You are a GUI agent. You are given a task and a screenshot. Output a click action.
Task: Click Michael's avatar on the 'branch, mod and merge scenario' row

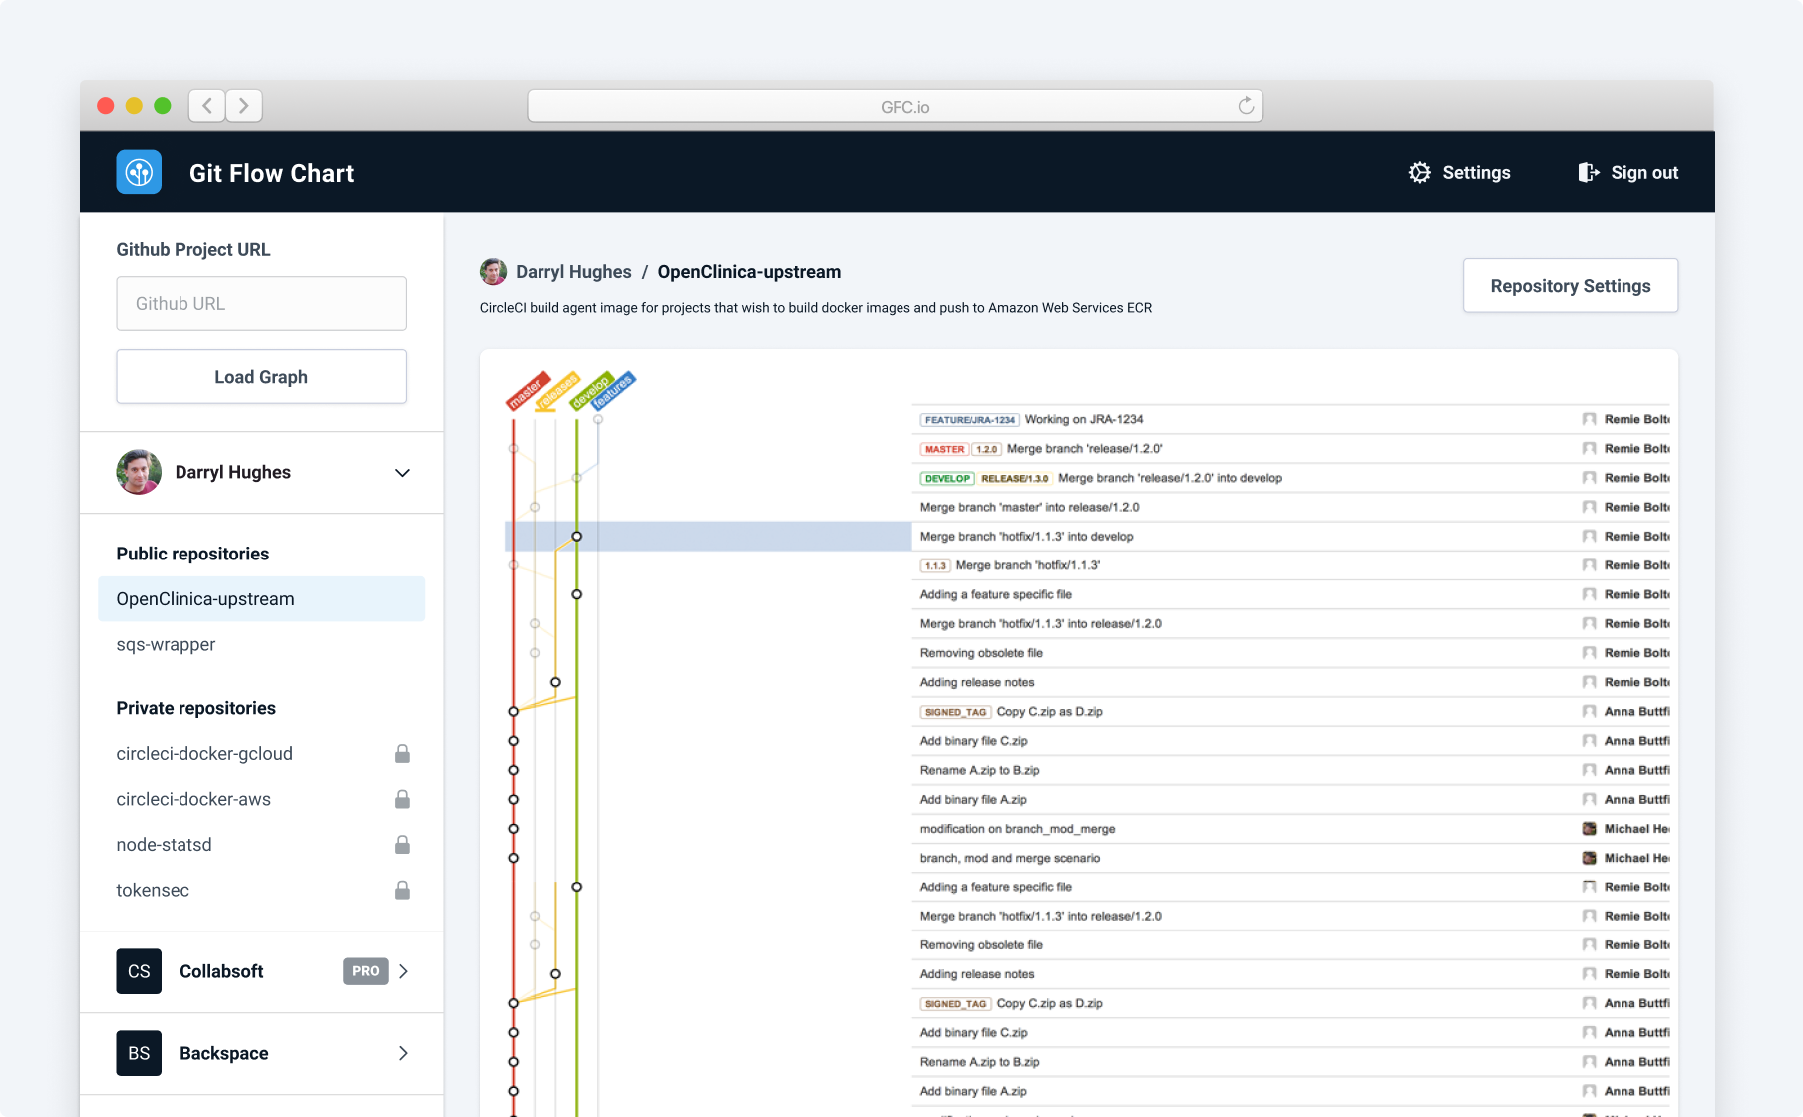[x=1589, y=858]
